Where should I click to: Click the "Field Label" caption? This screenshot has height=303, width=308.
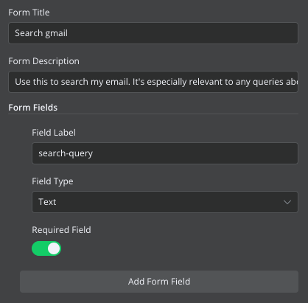[x=54, y=133]
